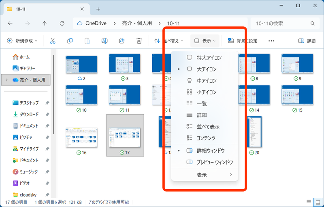
Task: Click the Share arrow icon
Action: [x=122, y=41]
